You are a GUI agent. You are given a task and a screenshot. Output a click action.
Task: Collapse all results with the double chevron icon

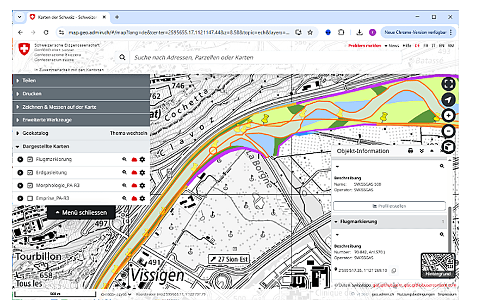click(x=422, y=151)
